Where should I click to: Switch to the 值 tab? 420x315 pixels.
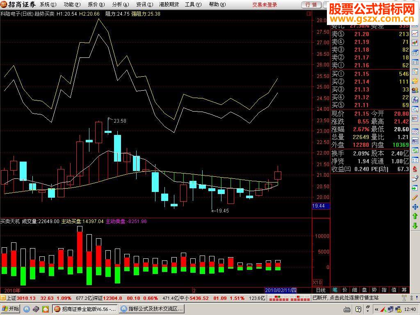pos(394,290)
